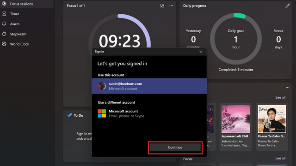This screenshot has height=166, width=296.
Task: Click the Timer hourglass icon
Action: pos(4,14)
